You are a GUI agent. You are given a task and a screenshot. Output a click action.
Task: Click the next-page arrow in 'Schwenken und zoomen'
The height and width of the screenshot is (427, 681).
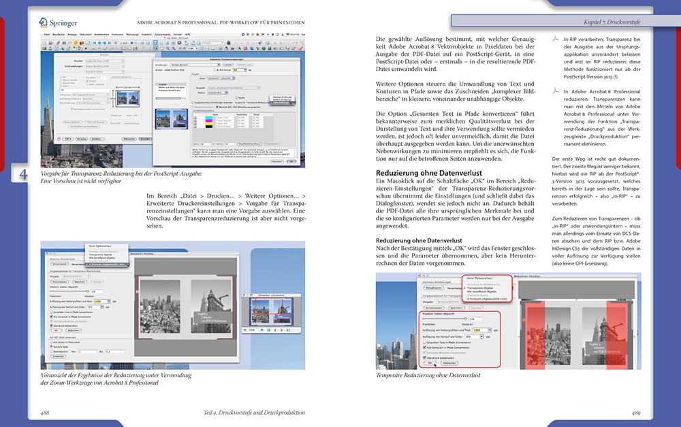point(282,330)
